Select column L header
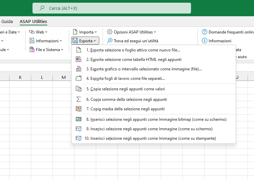The width and height of the screenshot is (254, 180). point(42,77)
